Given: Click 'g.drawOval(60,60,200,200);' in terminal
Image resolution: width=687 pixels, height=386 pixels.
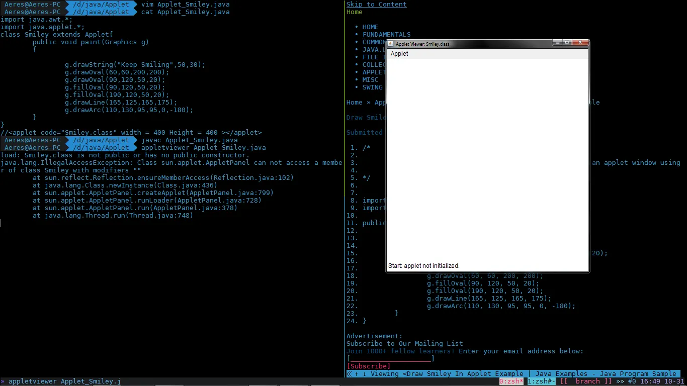Looking at the screenshot, I should tap(117, 72).
